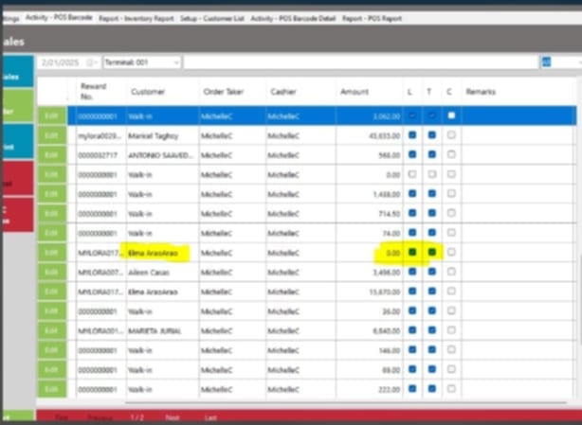This screenshot has height=425, width=582.
Task: Click Edit for the Maricel Taghoy row
Action: tap(52, 135)
